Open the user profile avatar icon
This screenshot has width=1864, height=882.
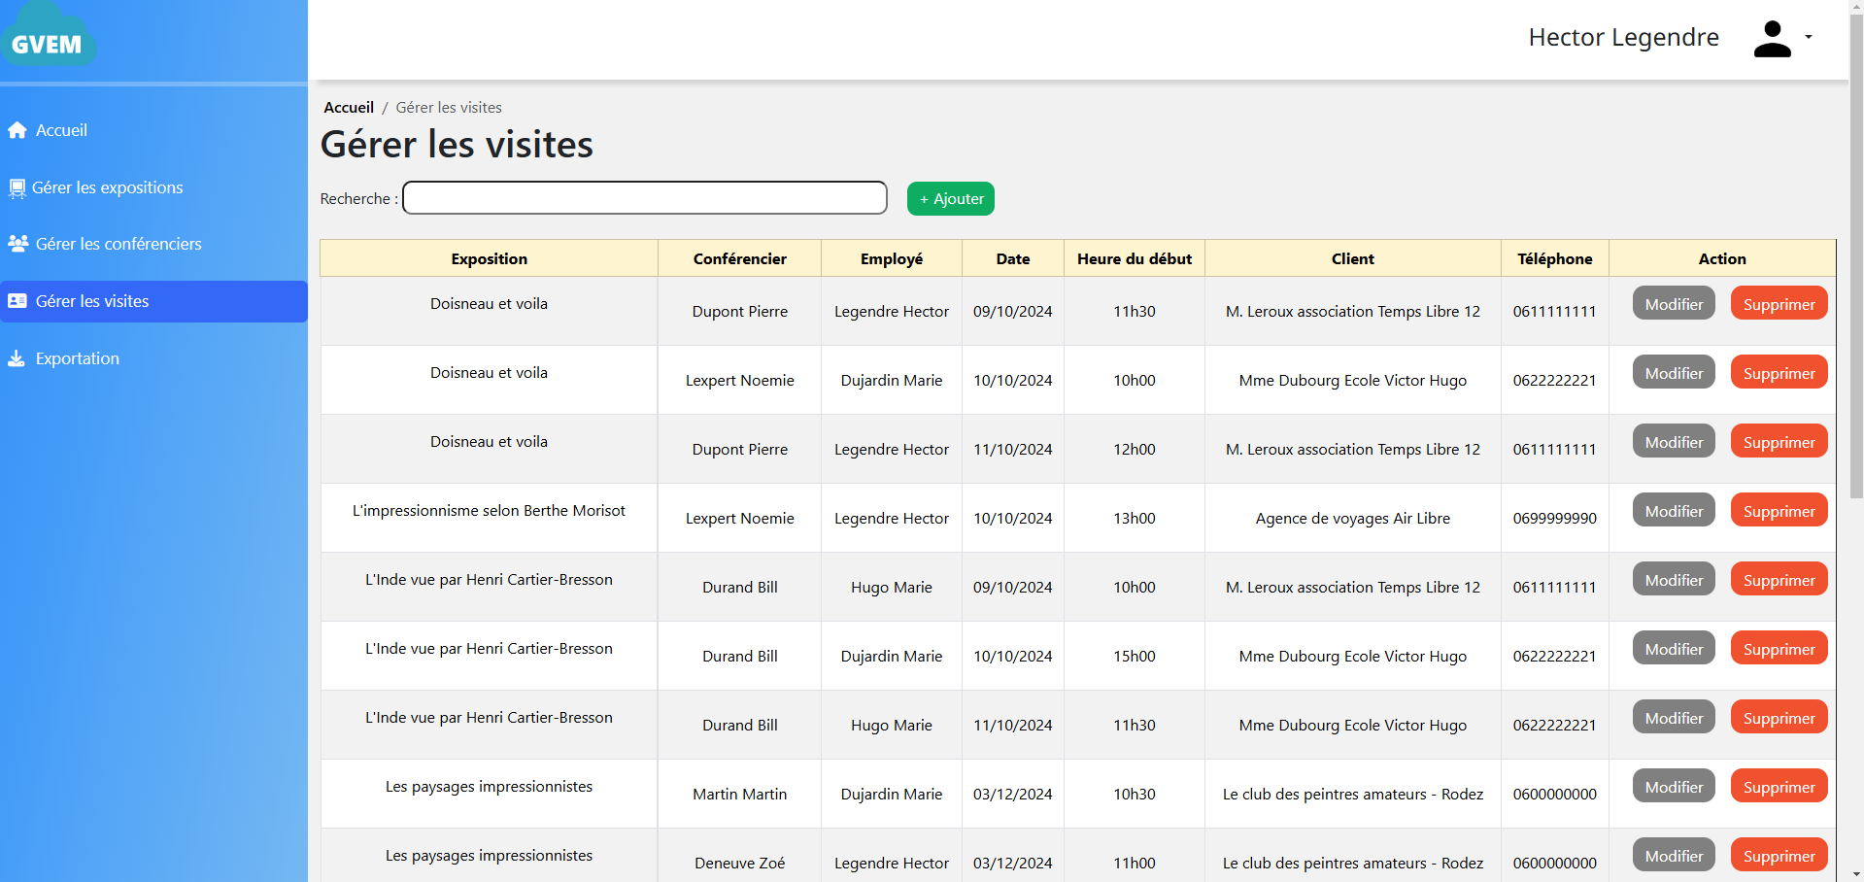[x=1772, y=37]
